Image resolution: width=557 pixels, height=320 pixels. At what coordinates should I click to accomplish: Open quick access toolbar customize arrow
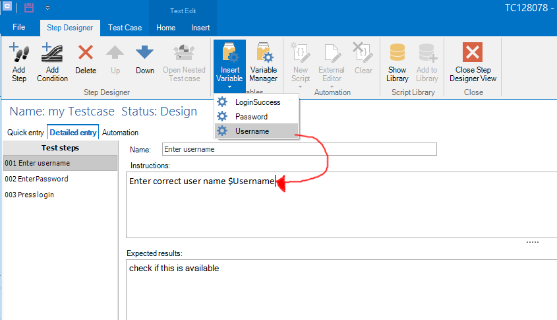[x=48, y=9]
